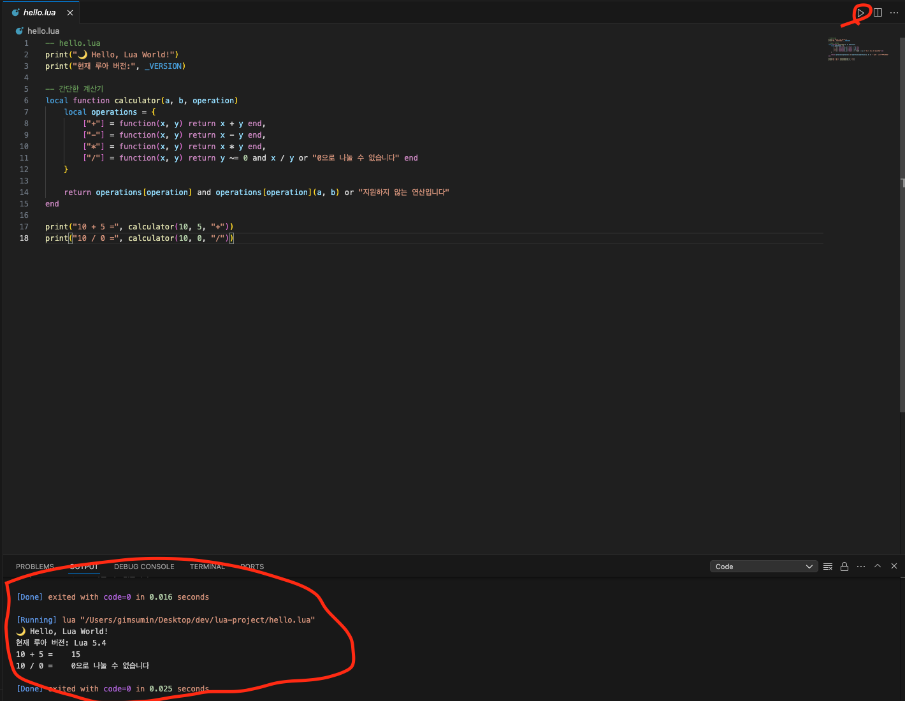Click output line '현재 루아 버전: Lua 5.4'
This screenshot has width=905, height=701.
tap(61, 643)
